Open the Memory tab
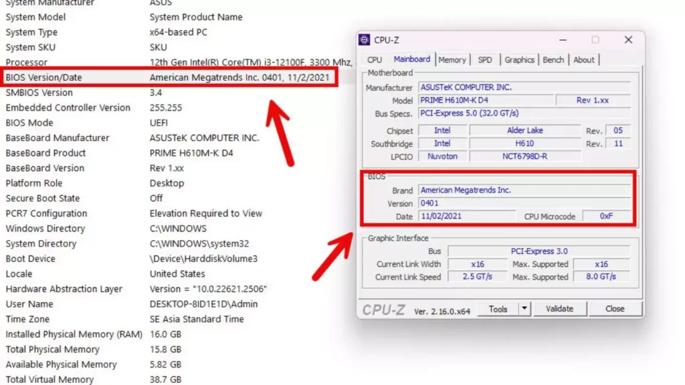This screenshot has height=385, width=685. [x=452, y=60]
